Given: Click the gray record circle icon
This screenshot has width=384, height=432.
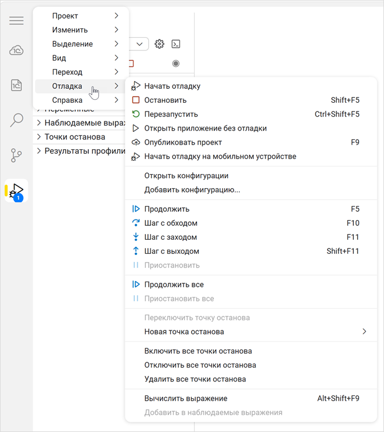Looking at the screenshot, I should (x=176, y=64).
